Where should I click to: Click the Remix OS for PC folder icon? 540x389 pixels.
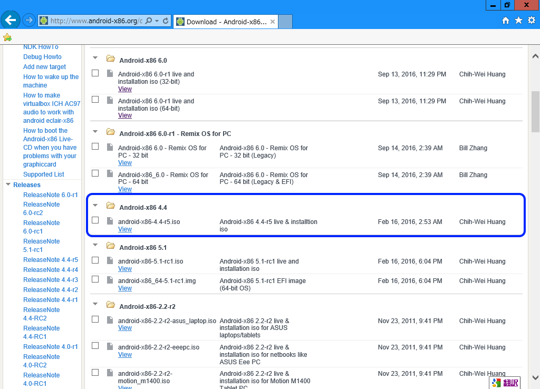[x=111, y=131]
